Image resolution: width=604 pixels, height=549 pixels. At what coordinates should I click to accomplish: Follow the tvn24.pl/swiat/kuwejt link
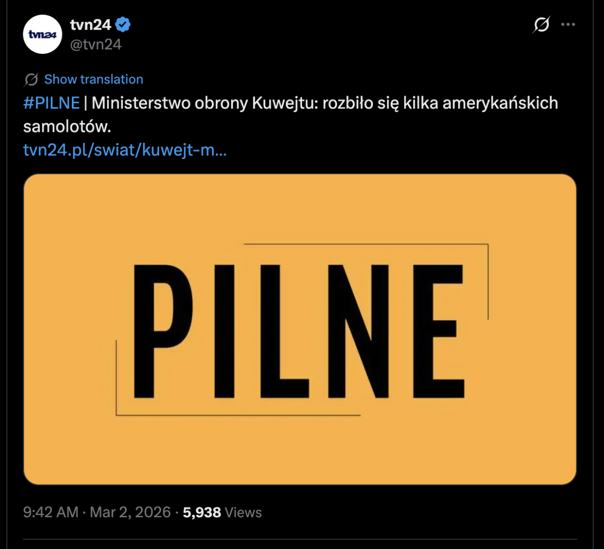[125, 150]
